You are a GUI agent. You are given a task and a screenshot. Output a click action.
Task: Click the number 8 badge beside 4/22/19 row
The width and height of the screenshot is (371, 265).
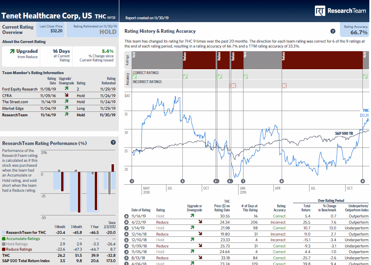click(127, 222)
